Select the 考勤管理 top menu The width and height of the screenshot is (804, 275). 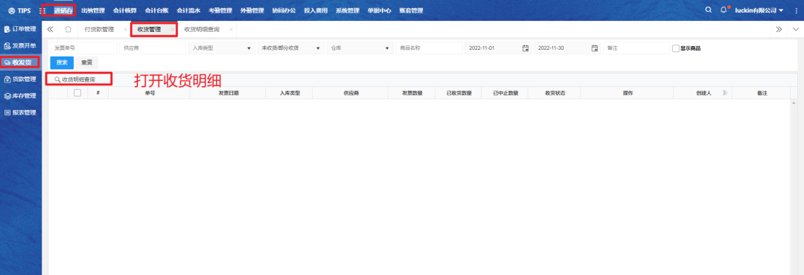pos(220,10)
